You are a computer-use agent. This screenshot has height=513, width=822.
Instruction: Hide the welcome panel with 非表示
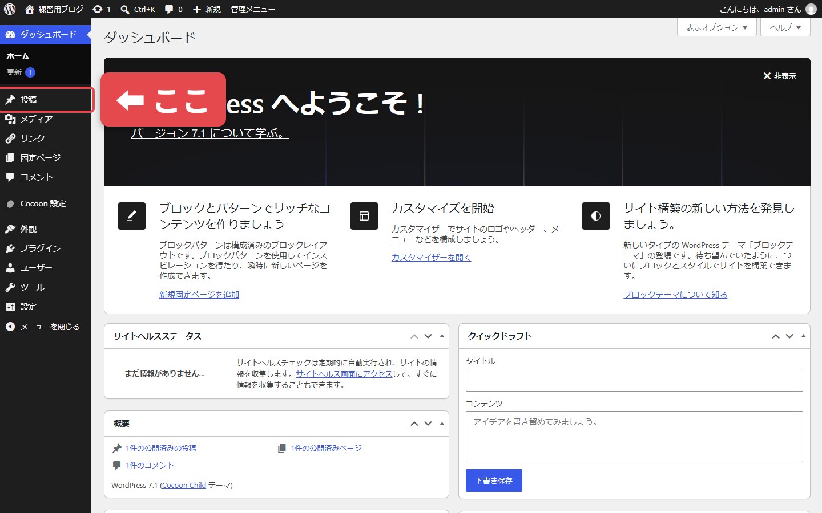780,76
